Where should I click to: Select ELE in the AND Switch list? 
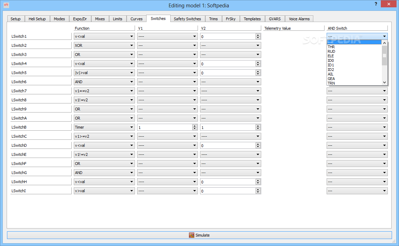pos(354,56)
